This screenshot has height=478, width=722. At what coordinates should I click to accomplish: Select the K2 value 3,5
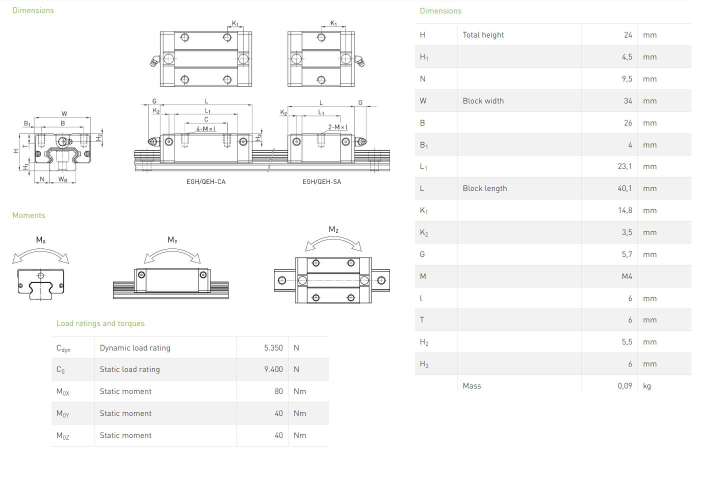[x=627, y=232]
